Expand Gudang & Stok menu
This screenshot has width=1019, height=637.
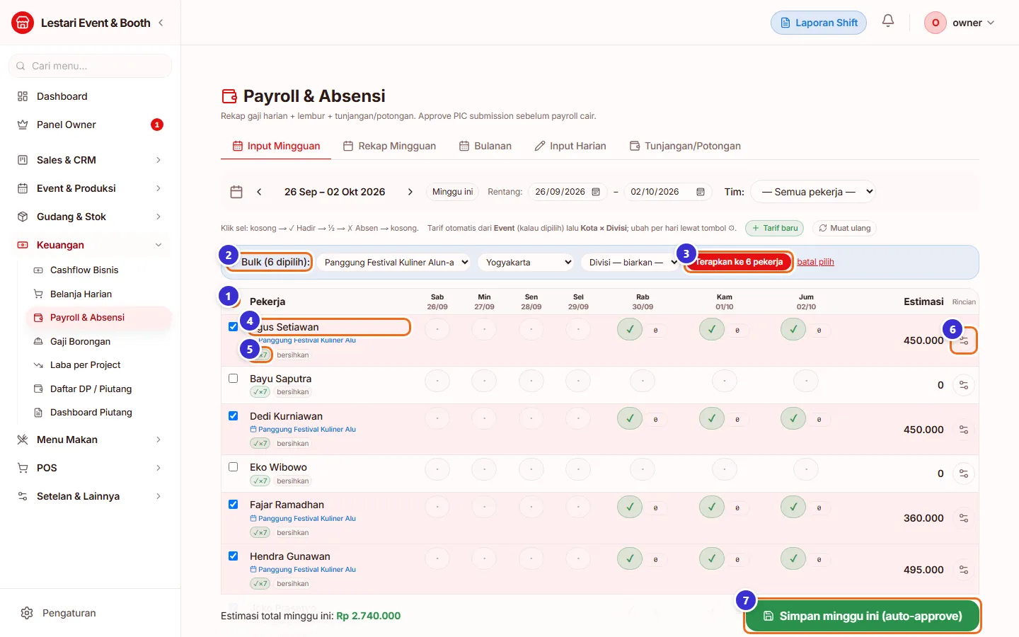[91, 217]
